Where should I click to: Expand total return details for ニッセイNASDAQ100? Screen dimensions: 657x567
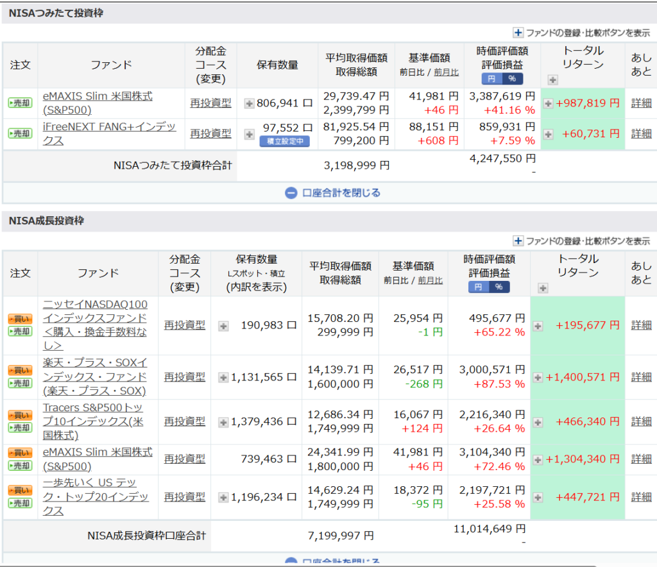tap(538, 326)
